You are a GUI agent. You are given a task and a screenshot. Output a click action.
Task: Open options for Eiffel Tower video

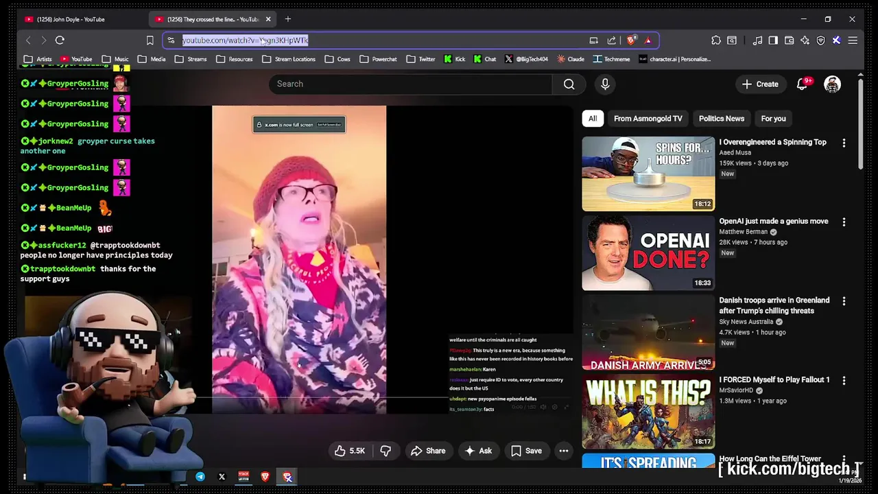[x=844, y=460]
